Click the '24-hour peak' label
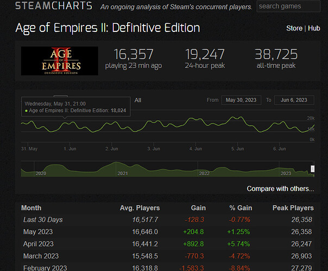This screenshot has height=271, width=328. coord(205,66)
